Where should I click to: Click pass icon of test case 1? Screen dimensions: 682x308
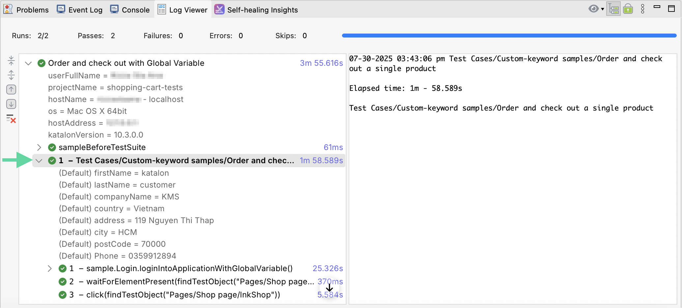click(52, 161)
